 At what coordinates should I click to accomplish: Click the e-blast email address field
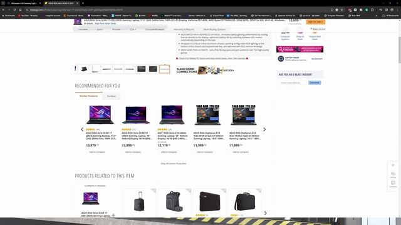tap(293, 82)
